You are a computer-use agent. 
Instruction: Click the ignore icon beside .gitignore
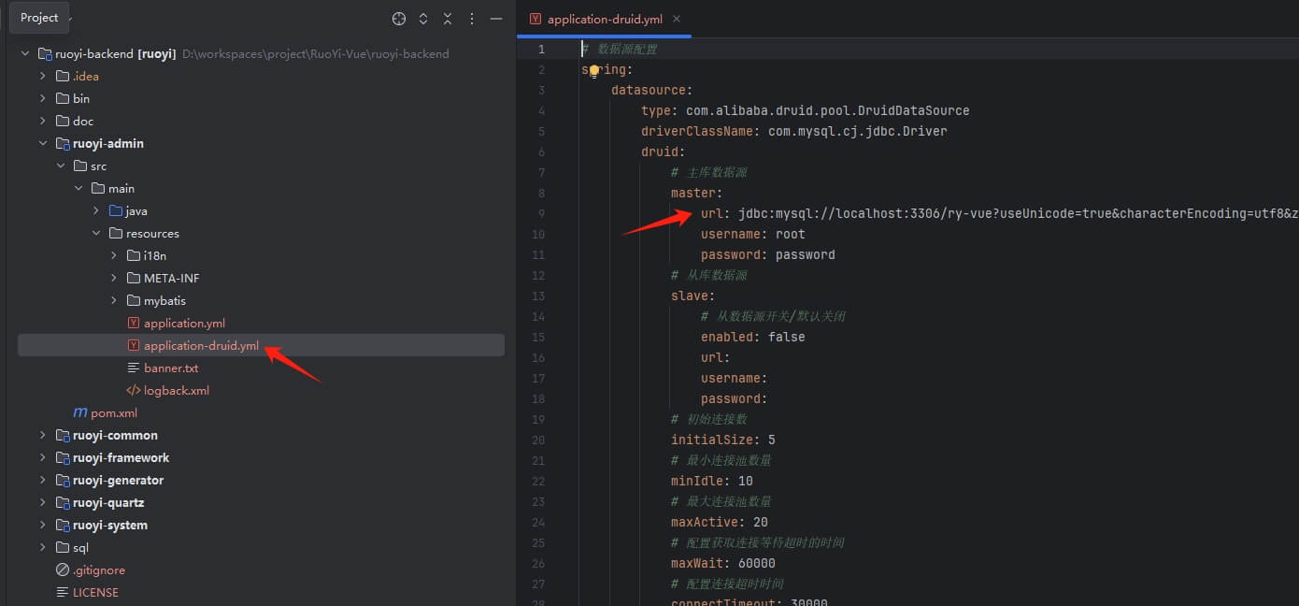tap(63, 570)
